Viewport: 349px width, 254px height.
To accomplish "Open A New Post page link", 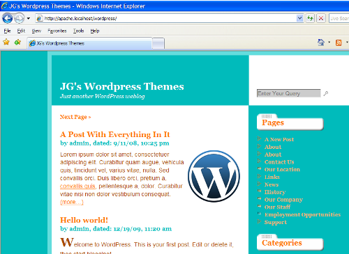I will 279,139.
